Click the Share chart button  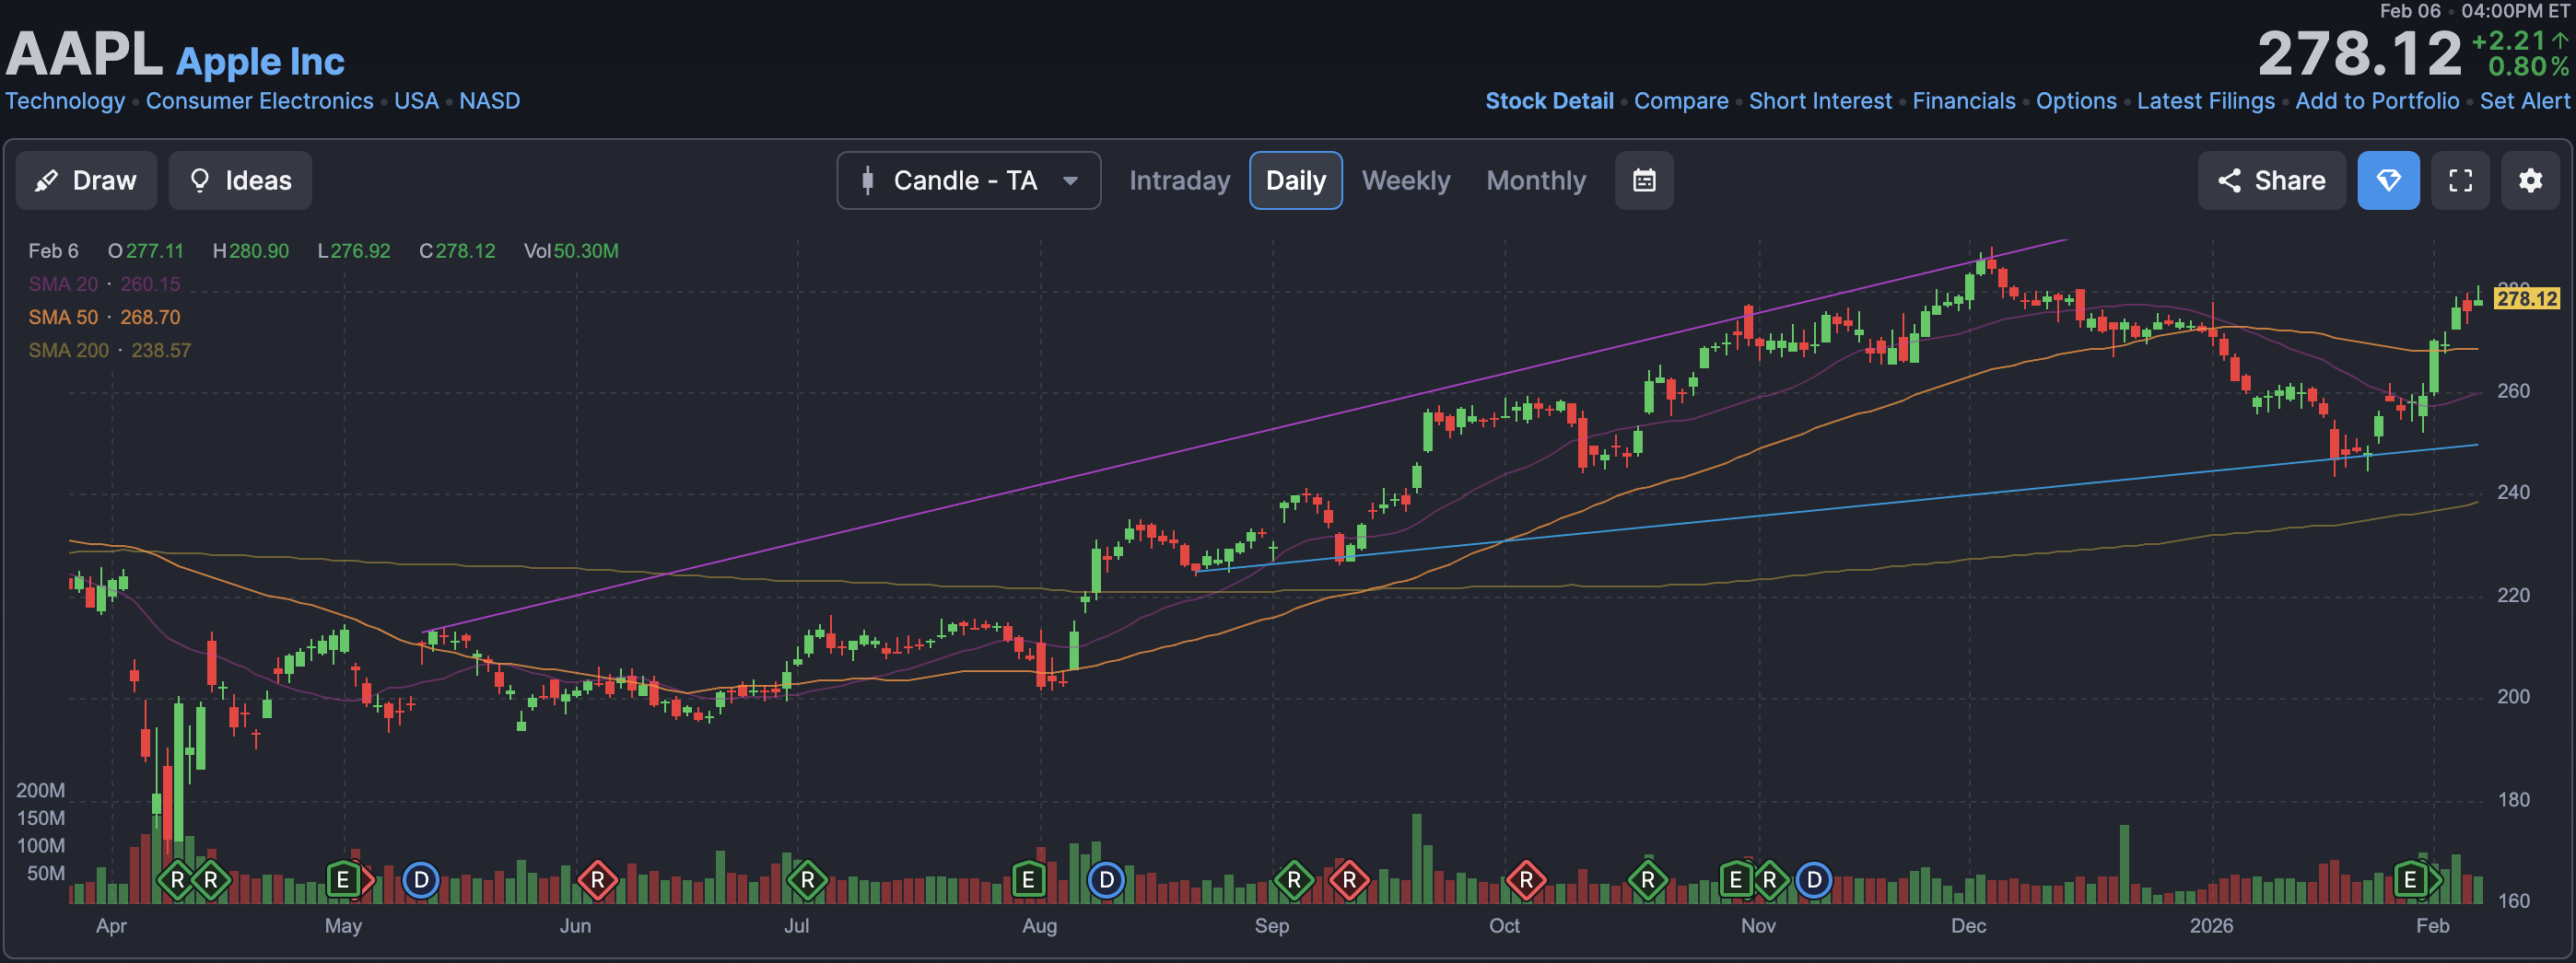(2271, 180)
